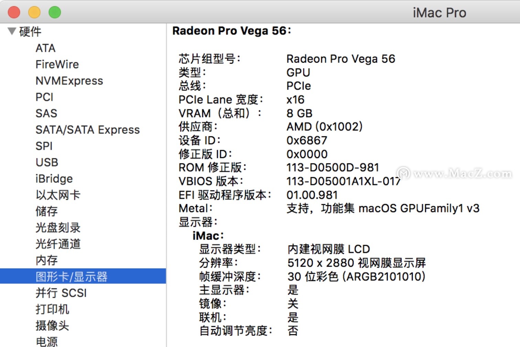
Task: Select 硬件 category header in sidebar
Action: point(30,32)
